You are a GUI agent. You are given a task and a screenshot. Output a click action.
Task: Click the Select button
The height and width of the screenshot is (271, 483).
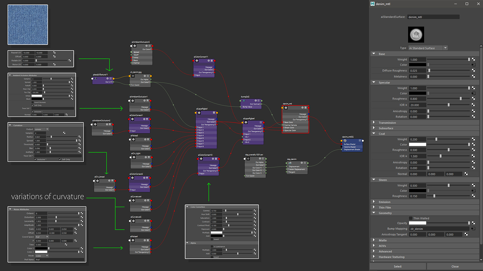(x=398, y=266)
